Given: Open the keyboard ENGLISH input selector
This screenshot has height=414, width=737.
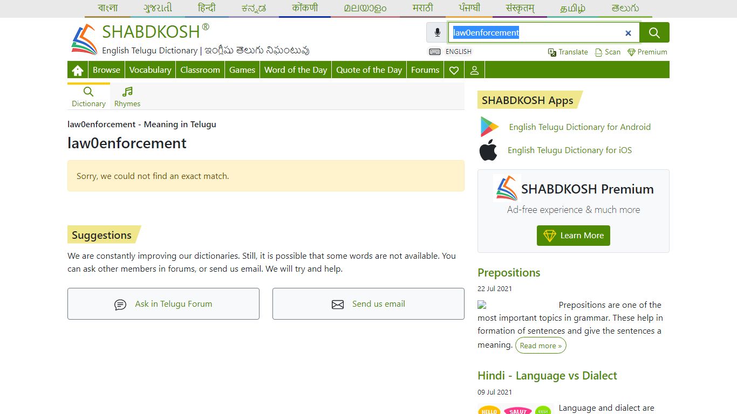Looking at the screenshot, I should point(451,52).
